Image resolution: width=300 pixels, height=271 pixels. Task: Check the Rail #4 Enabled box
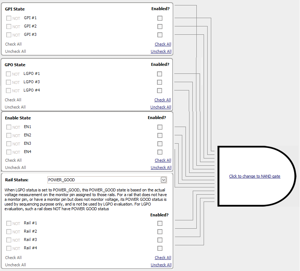160,248
